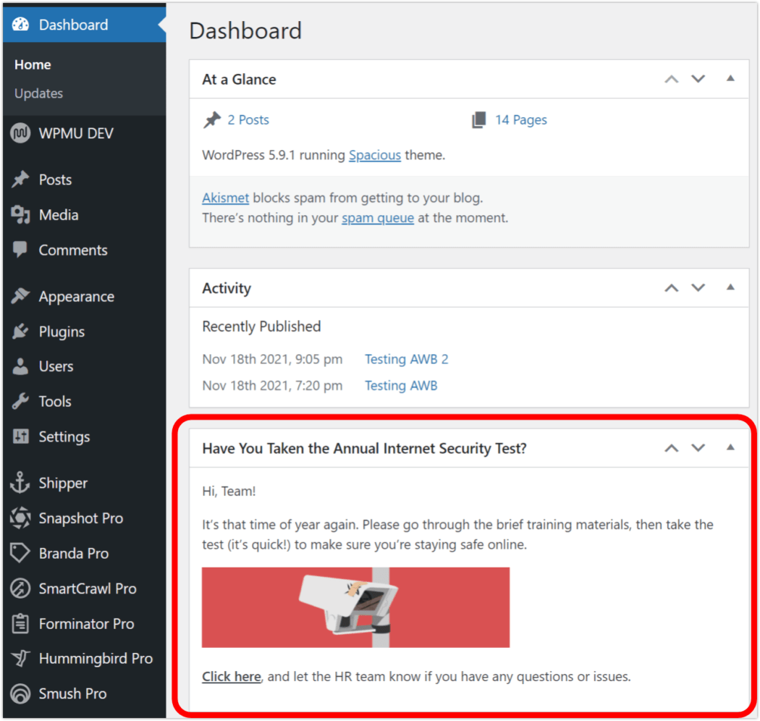
Task: Click the Snapshot Pro camera shutter icon
Action: pyautogui.click(x=20, y=518)
